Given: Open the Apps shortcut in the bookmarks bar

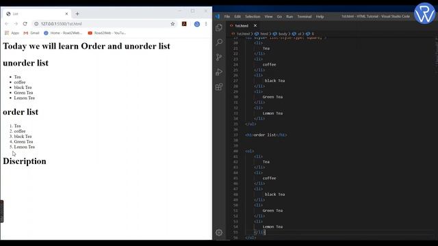Looking at the screenshot, I should (12, 33).
